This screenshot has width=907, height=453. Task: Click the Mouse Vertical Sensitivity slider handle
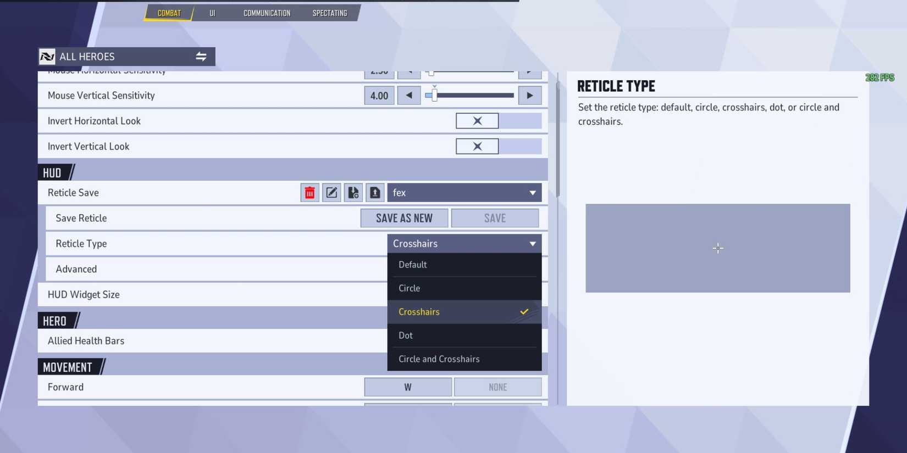(434, 95)
